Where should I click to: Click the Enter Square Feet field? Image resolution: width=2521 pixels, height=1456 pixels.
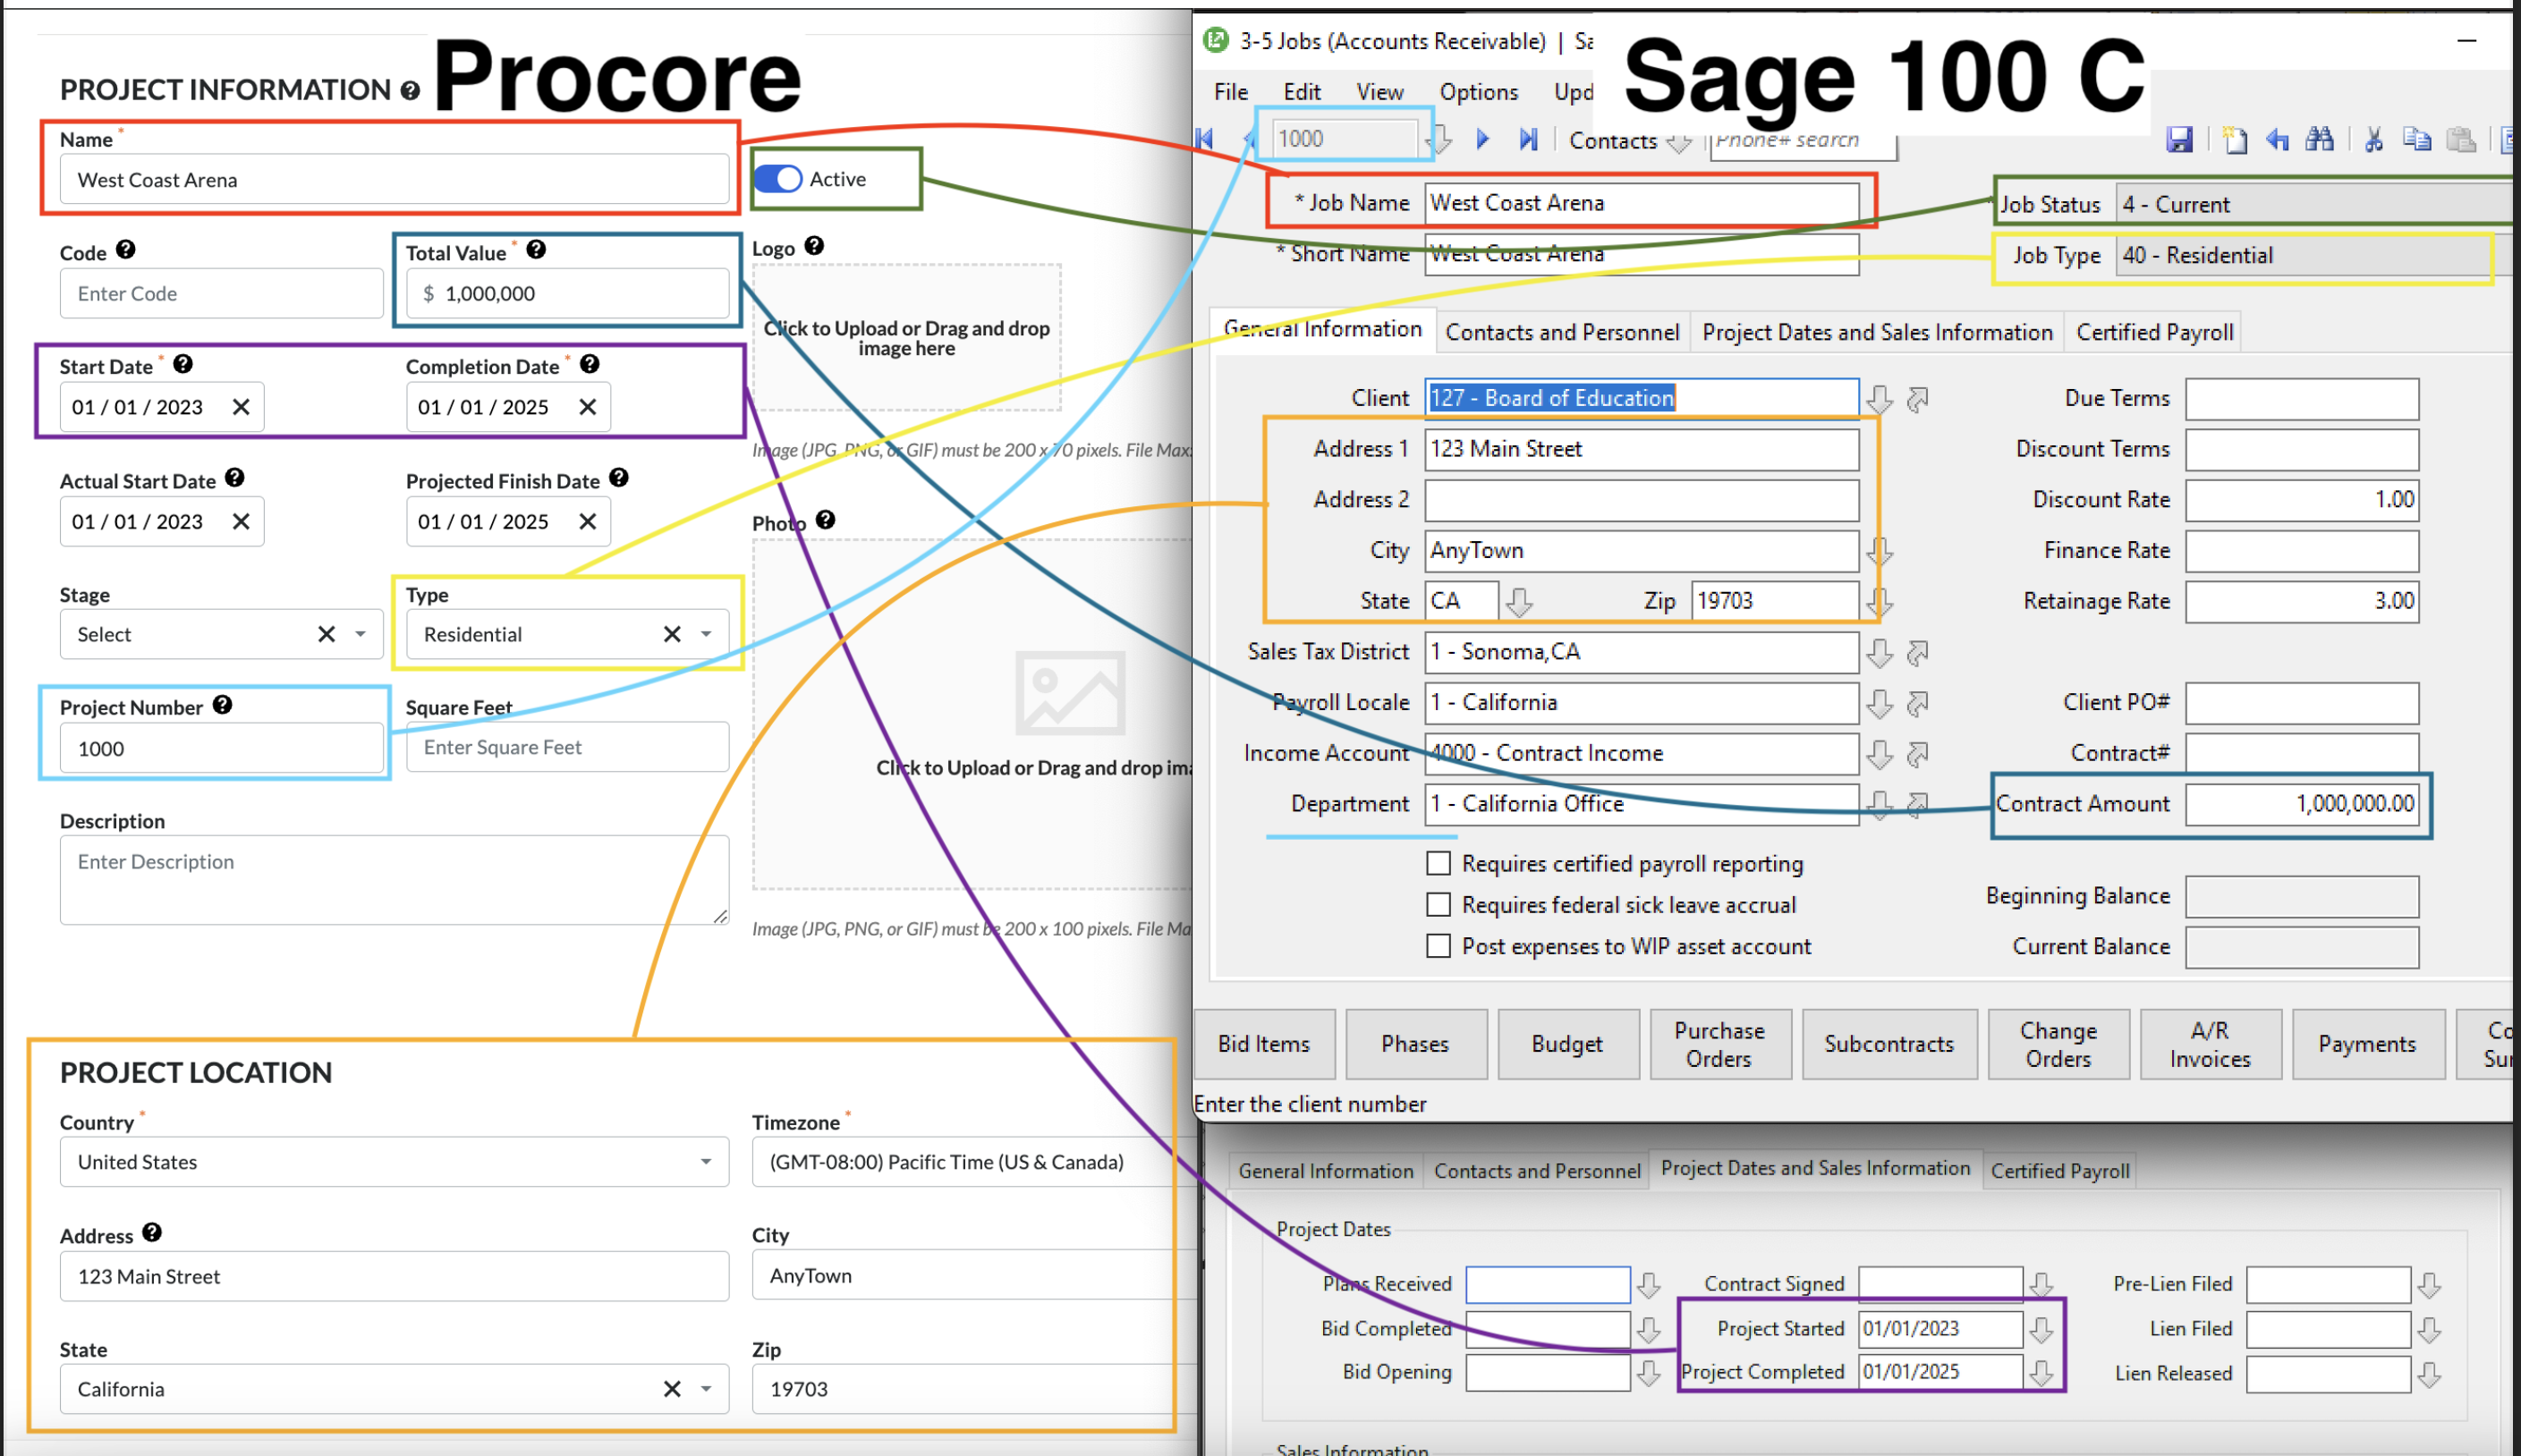pyautogui.click(x=567, y=747)
